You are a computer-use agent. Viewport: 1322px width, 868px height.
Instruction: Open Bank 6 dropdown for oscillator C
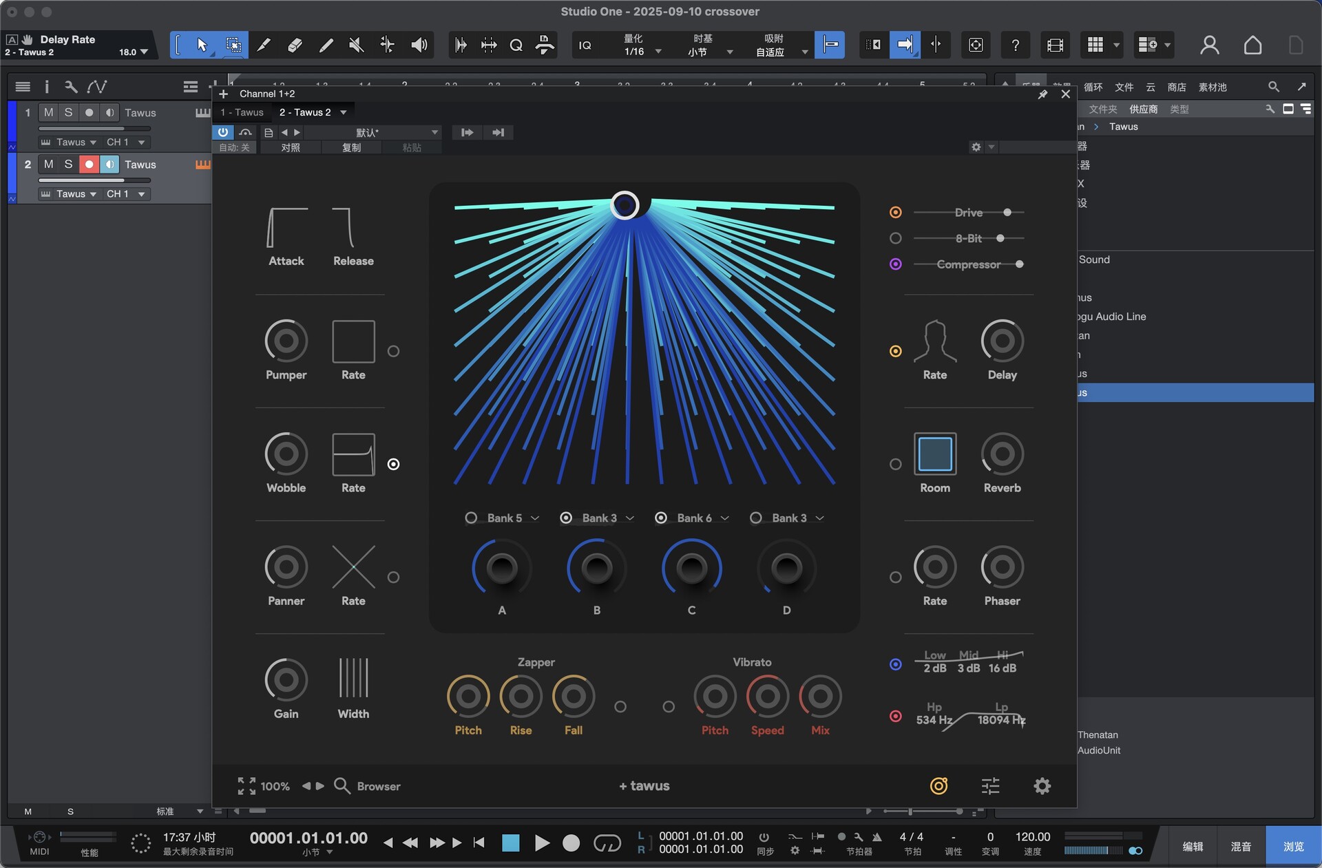703,518
